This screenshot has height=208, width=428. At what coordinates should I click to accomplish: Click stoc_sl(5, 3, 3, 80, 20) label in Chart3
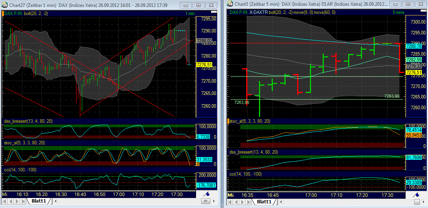pos(250,121)
